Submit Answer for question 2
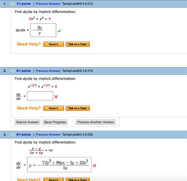The image size is (187, 181). [x=27, y=122]
